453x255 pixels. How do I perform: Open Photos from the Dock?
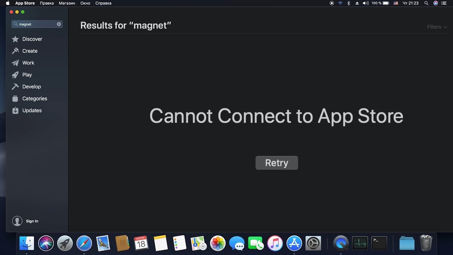pos(218,243)
